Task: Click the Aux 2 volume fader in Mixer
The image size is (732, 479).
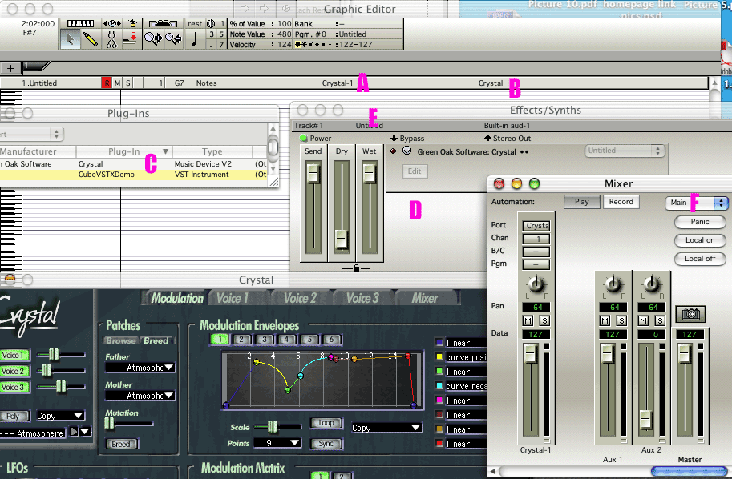Action: 646,419
